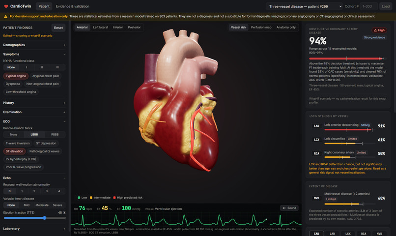The width and height of the screenshot is (396, 236).
Task: Mute or unmute heart Sound
Action: [x=289, y=208]
